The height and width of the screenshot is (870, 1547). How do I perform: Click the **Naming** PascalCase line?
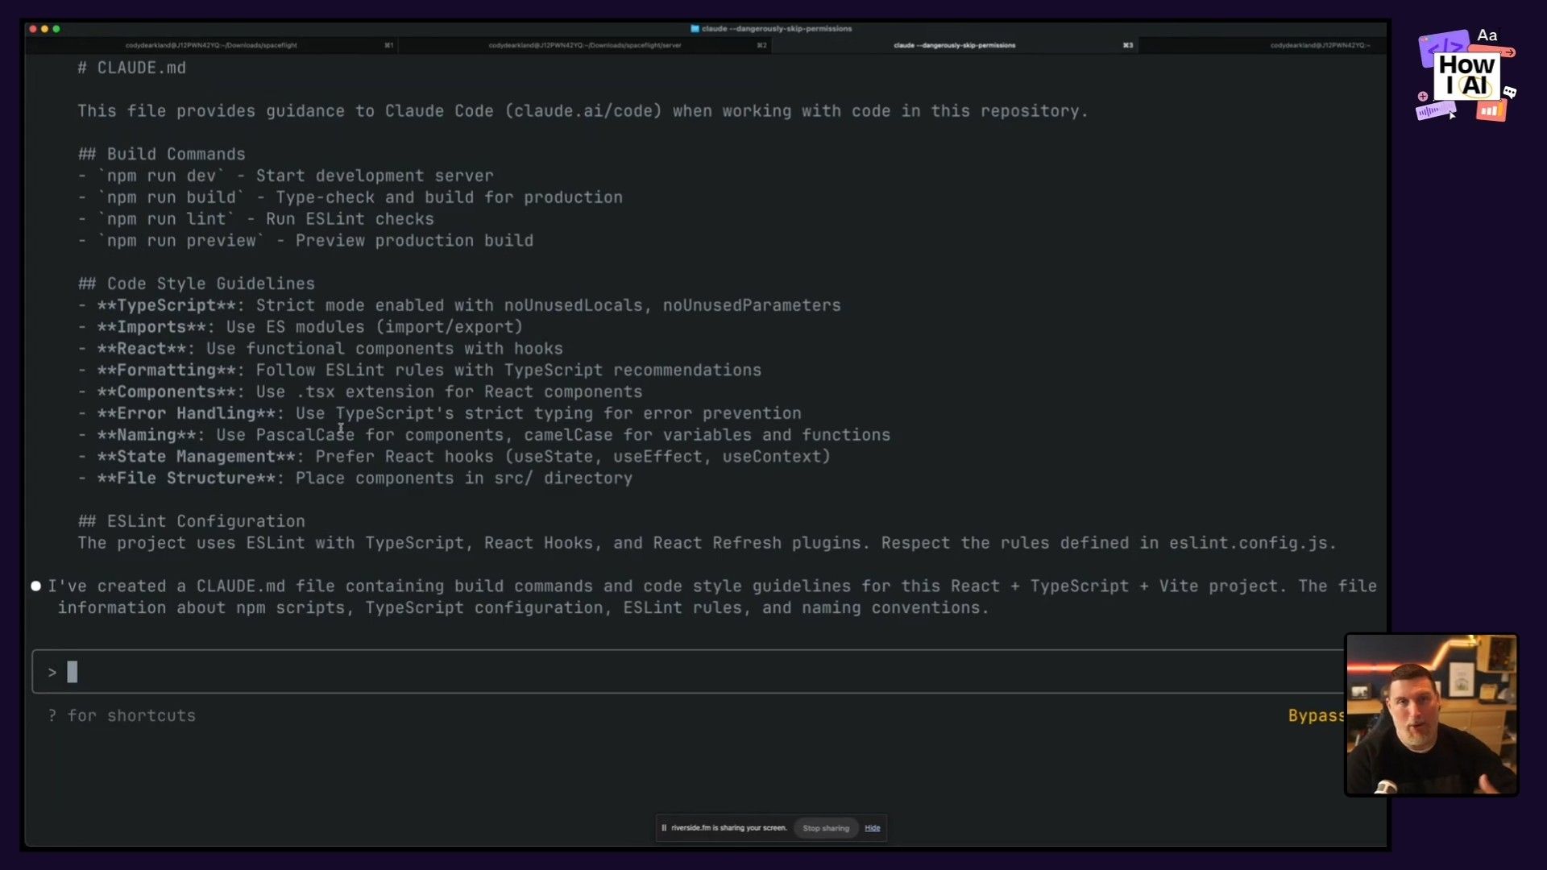[x=484, y=436]
